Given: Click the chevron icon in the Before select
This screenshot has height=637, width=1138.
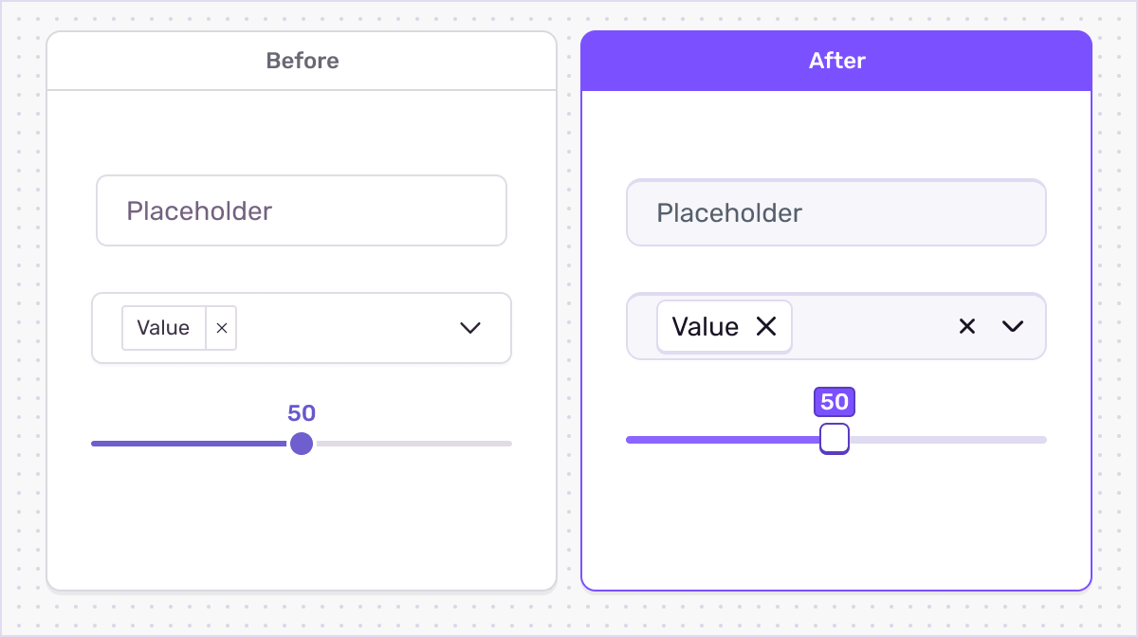Looking at the screenshot, I should [469, 329].
